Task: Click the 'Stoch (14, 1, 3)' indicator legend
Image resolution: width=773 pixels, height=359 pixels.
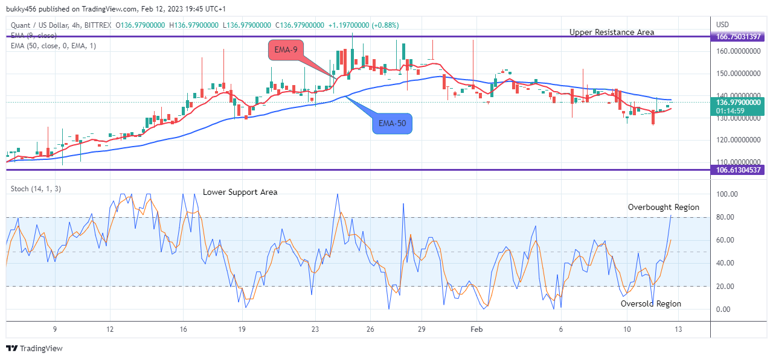Action: 36,189
